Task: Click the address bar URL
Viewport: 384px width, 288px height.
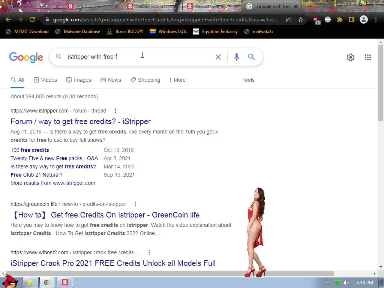Action: coord(165,19)
